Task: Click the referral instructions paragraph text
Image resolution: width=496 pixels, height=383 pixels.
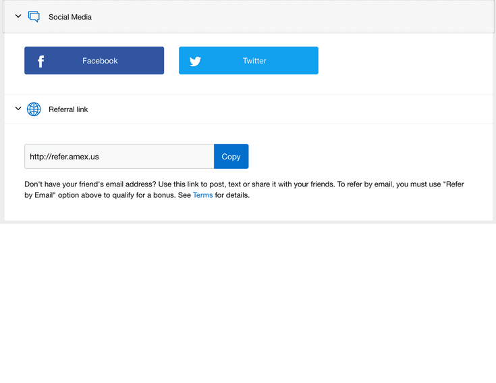Action: [243, 184]
